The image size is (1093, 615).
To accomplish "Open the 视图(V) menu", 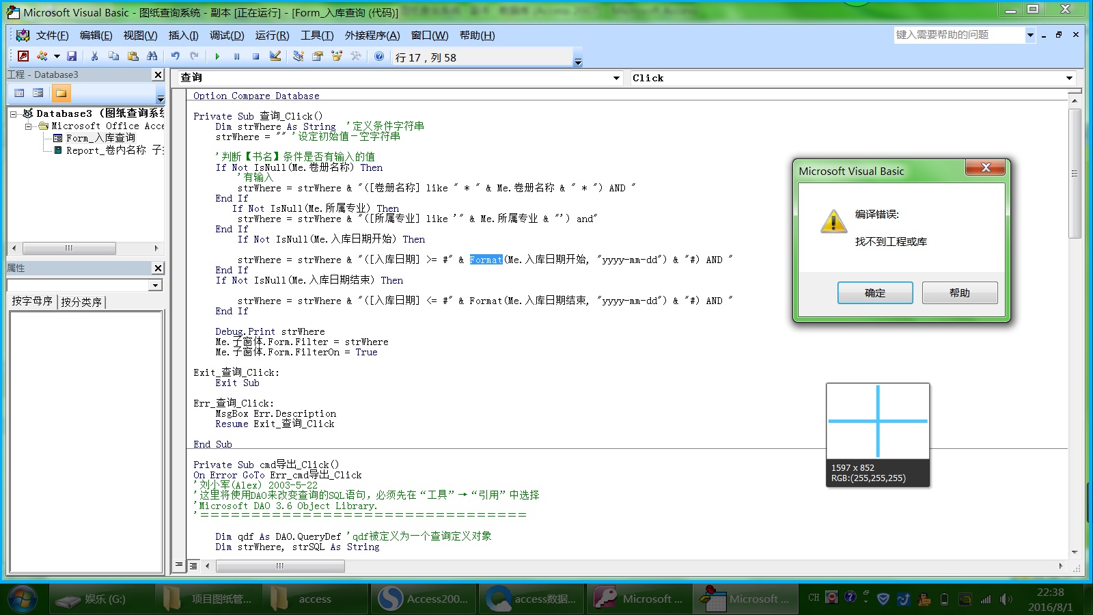I will tap(140, 36).
